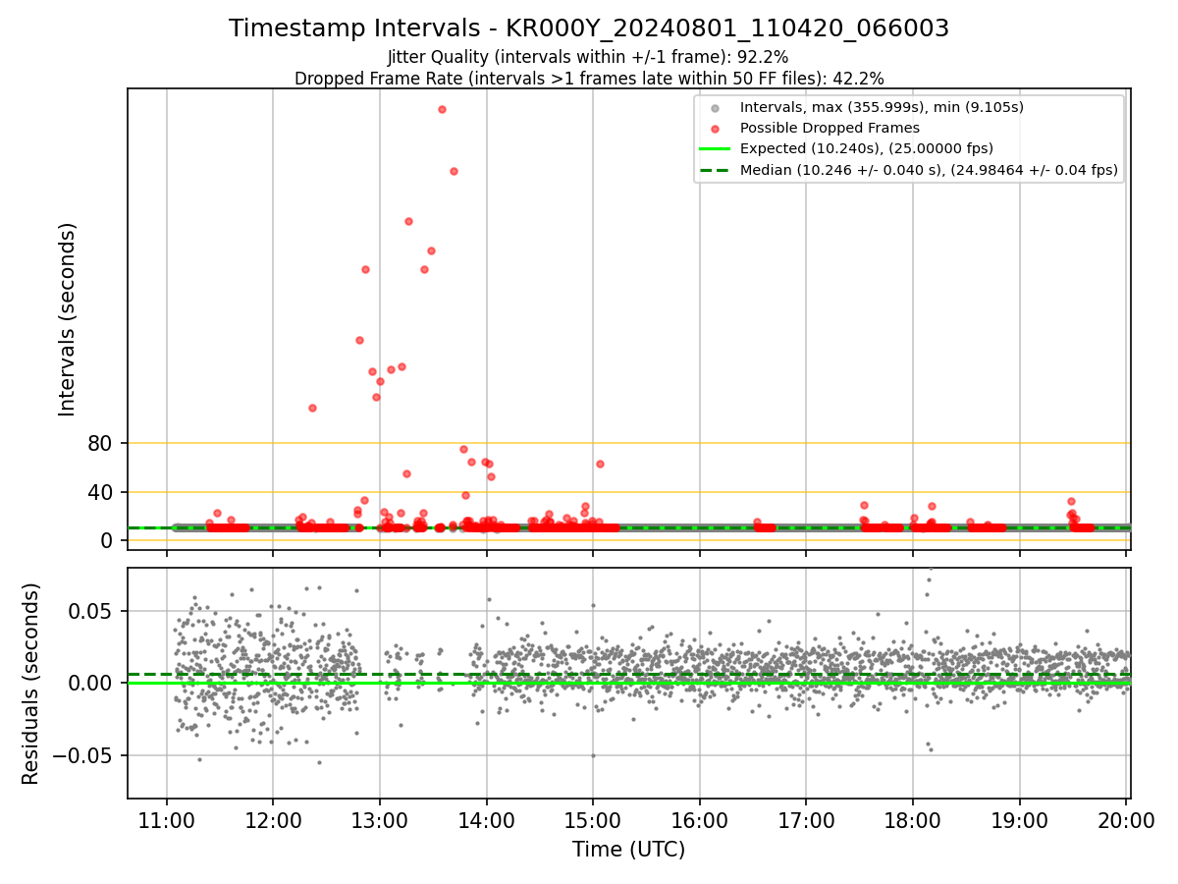
Task: Click the plot title 'Timestamp Intervals - KR000Y_20240801_110420_066003'
Action: (x=589, y=28)
